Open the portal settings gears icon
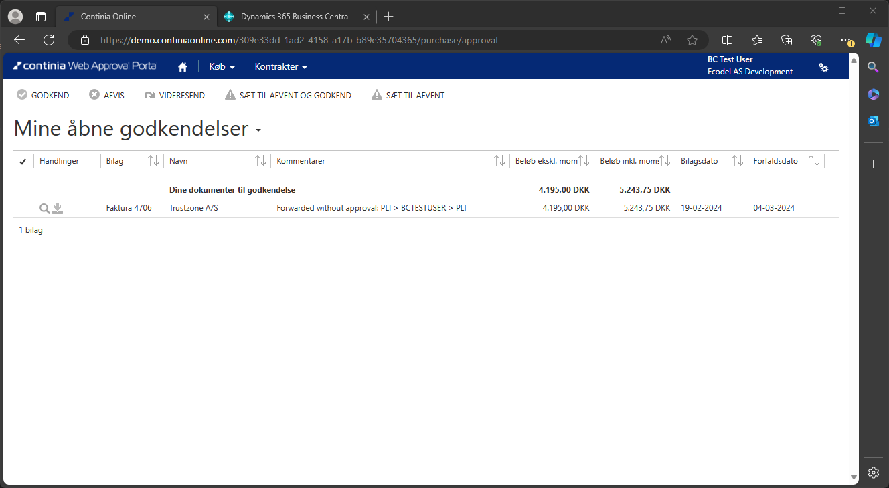Image resolution: width=889 pixels, height=488 pixels. [823, 68]
